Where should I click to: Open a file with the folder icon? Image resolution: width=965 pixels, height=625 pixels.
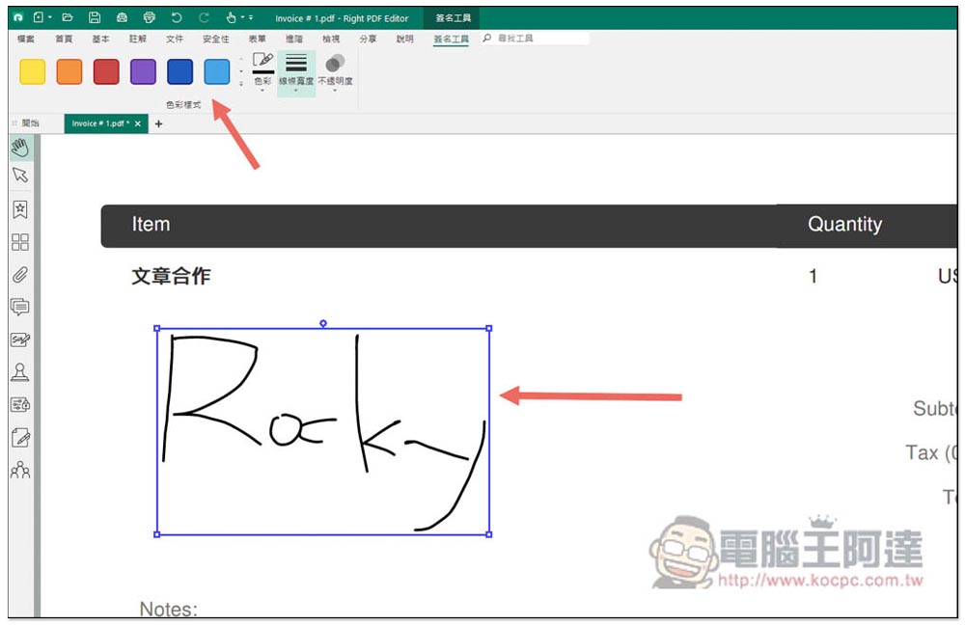click(68, 17)
